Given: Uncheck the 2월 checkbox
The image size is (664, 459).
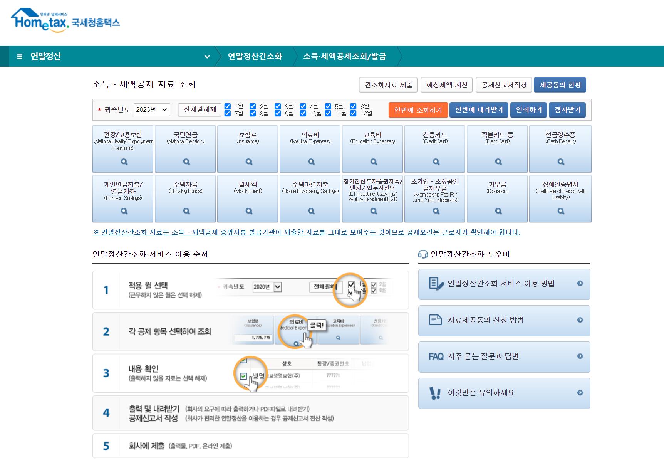Looking at the screenshot, I should click(253, 106).
